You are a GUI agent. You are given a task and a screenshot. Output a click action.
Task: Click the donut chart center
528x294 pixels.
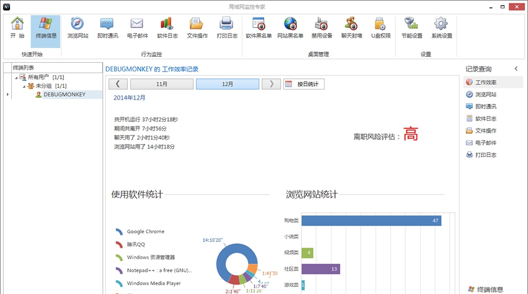[237, 264]
